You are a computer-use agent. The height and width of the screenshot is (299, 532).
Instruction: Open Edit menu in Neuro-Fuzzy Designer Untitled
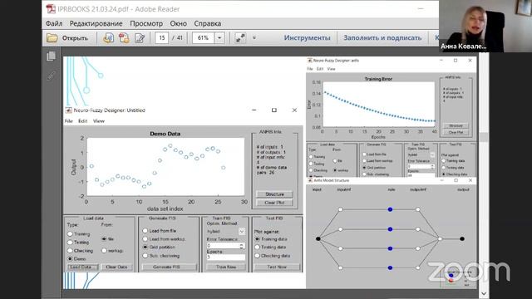(83, 121)
